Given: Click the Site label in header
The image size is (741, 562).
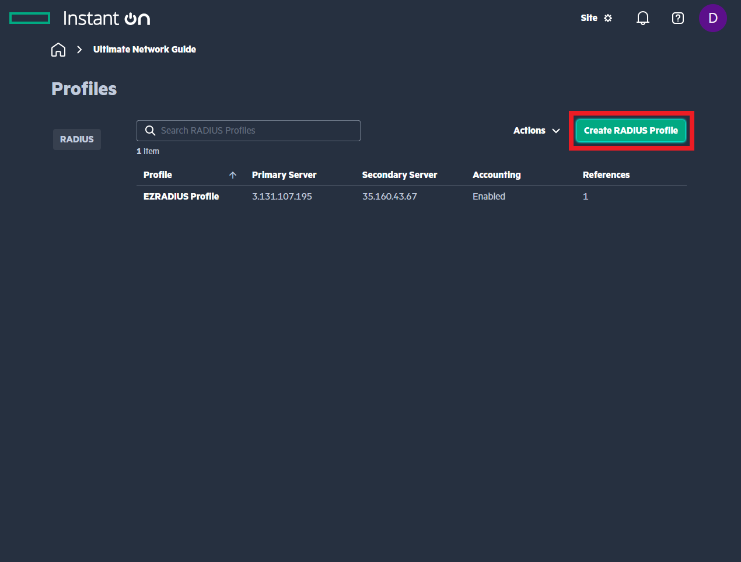Looking at the screenshot, I should [x=589, y=18].
